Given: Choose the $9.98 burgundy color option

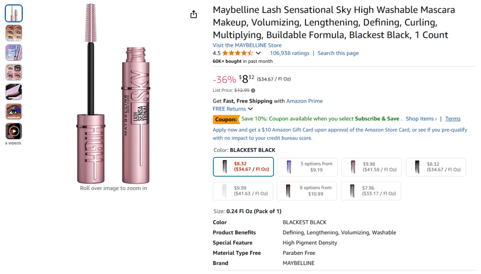Looking at the screenshot, I should [x=372, y=167].
